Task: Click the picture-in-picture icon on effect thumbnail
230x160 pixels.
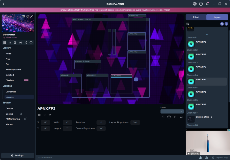Action: 23,16
